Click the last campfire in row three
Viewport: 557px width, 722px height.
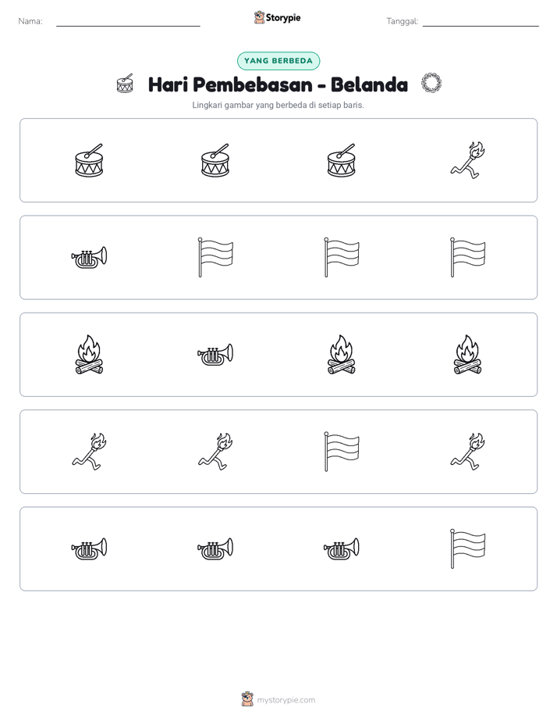[x=468, y=355]
